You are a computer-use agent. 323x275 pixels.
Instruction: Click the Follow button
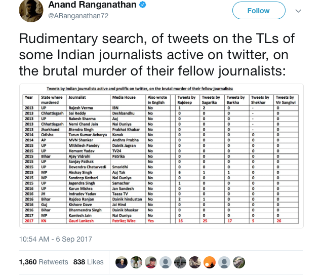(258, 11)
